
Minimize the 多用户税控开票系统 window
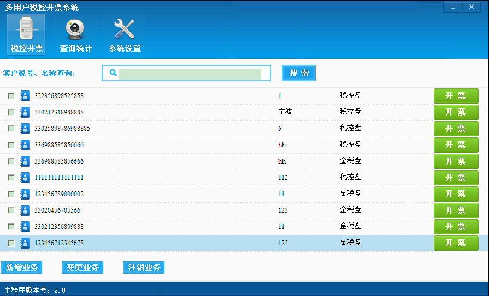point(452,8)
